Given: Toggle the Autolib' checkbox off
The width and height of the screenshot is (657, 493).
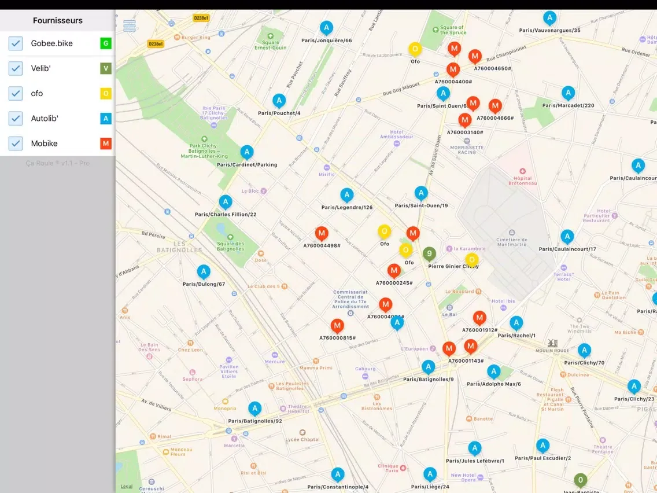Looking at the screenshot, I should pos(16,119).
